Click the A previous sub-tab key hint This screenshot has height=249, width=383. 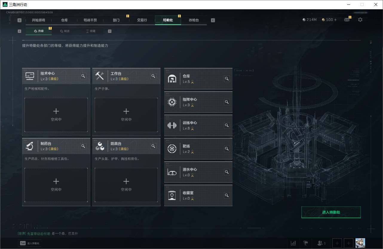(19, 31)
